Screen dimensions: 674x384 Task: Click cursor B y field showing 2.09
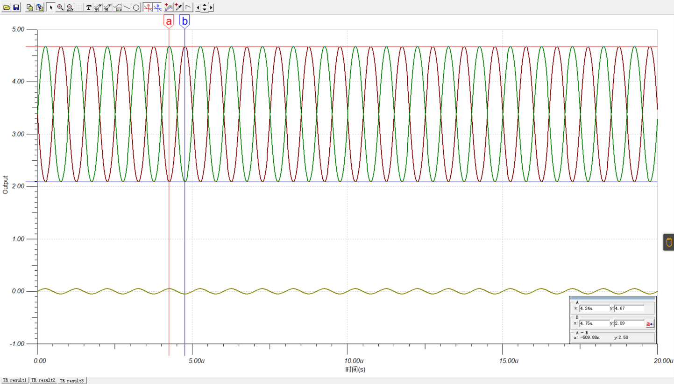pyautogui.click(x=629, y=323)
